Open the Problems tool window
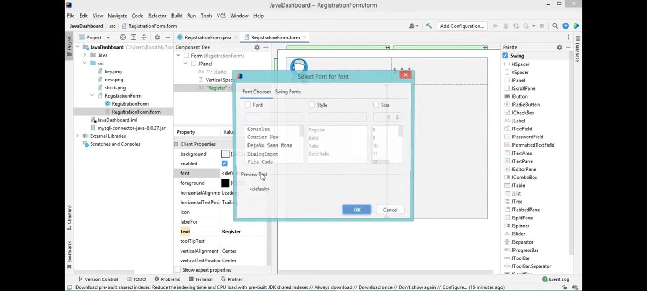Image resolution: width=647 pixels, height=291 pixels. (167, 279)
